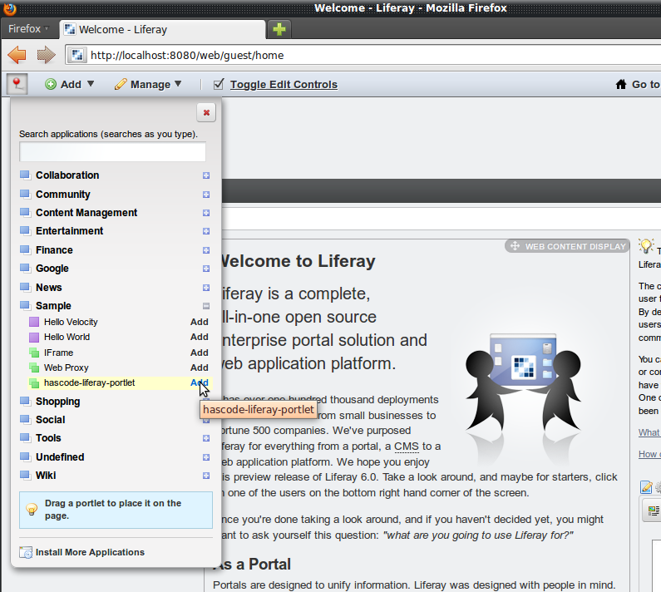661x592 pixels.
Task: Open the Manage dropdown menu
Action: (148, 84)
